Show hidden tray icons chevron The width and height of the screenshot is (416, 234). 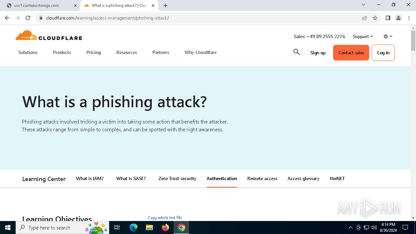(x=350, y=227)
